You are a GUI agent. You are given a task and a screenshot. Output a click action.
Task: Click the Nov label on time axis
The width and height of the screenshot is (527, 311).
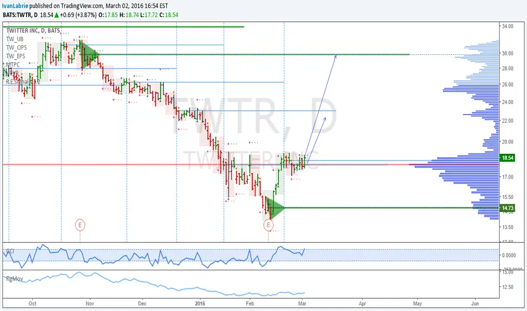pyautogui.click(x=90, y=303)
